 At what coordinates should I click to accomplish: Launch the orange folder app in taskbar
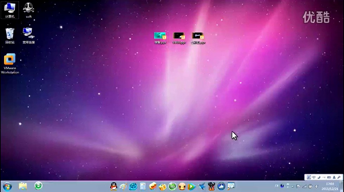(152, 186)
